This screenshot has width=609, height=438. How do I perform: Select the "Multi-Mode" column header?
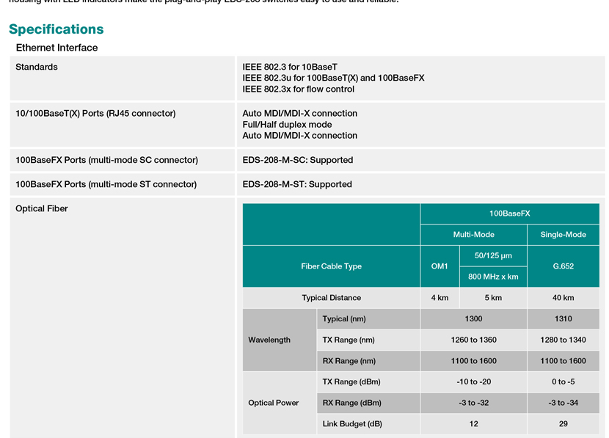tap(473, 235)
